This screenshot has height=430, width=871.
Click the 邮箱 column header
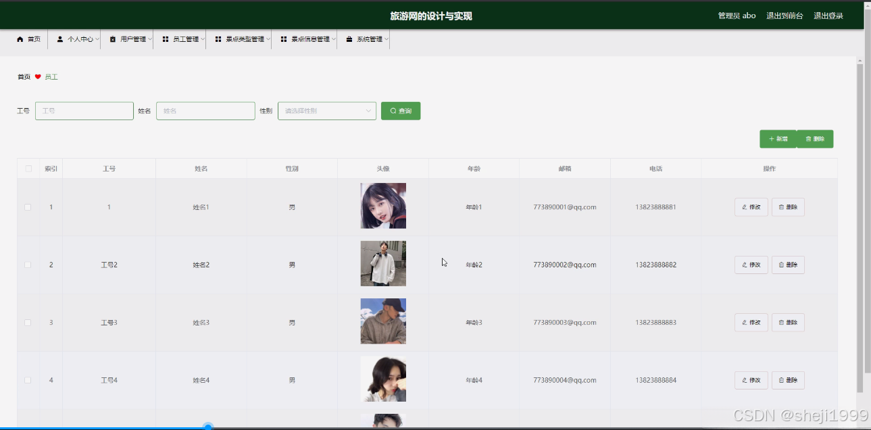565,169
